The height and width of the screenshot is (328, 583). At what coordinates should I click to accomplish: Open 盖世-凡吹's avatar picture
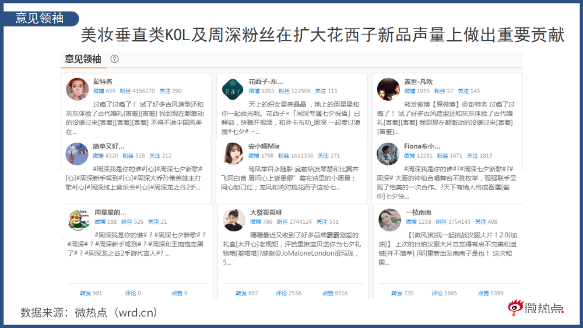[388, 89]
